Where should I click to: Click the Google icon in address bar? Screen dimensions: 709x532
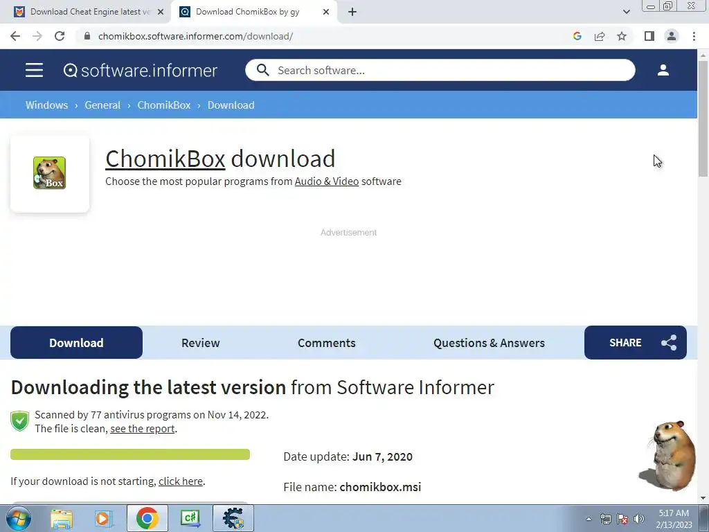[x=577, y=36]
